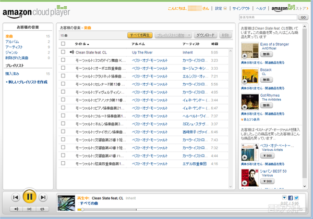Expand あと3つ表示 to show more recommendations

[250, 120]
